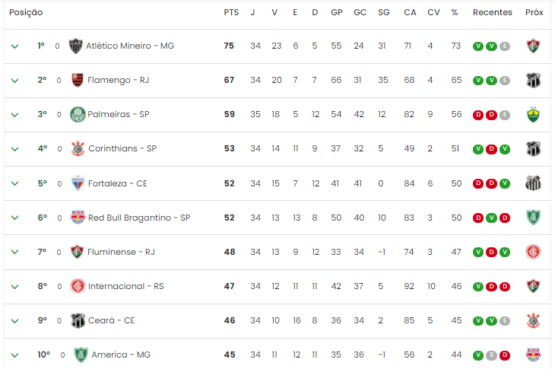Open the Fluminense - RJ team link
Image resolution: width=555 pixels, height=369 pixels.
[121, 252]
